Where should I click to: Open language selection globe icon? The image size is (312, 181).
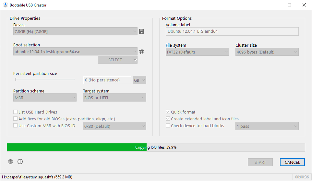pos(11,162)
